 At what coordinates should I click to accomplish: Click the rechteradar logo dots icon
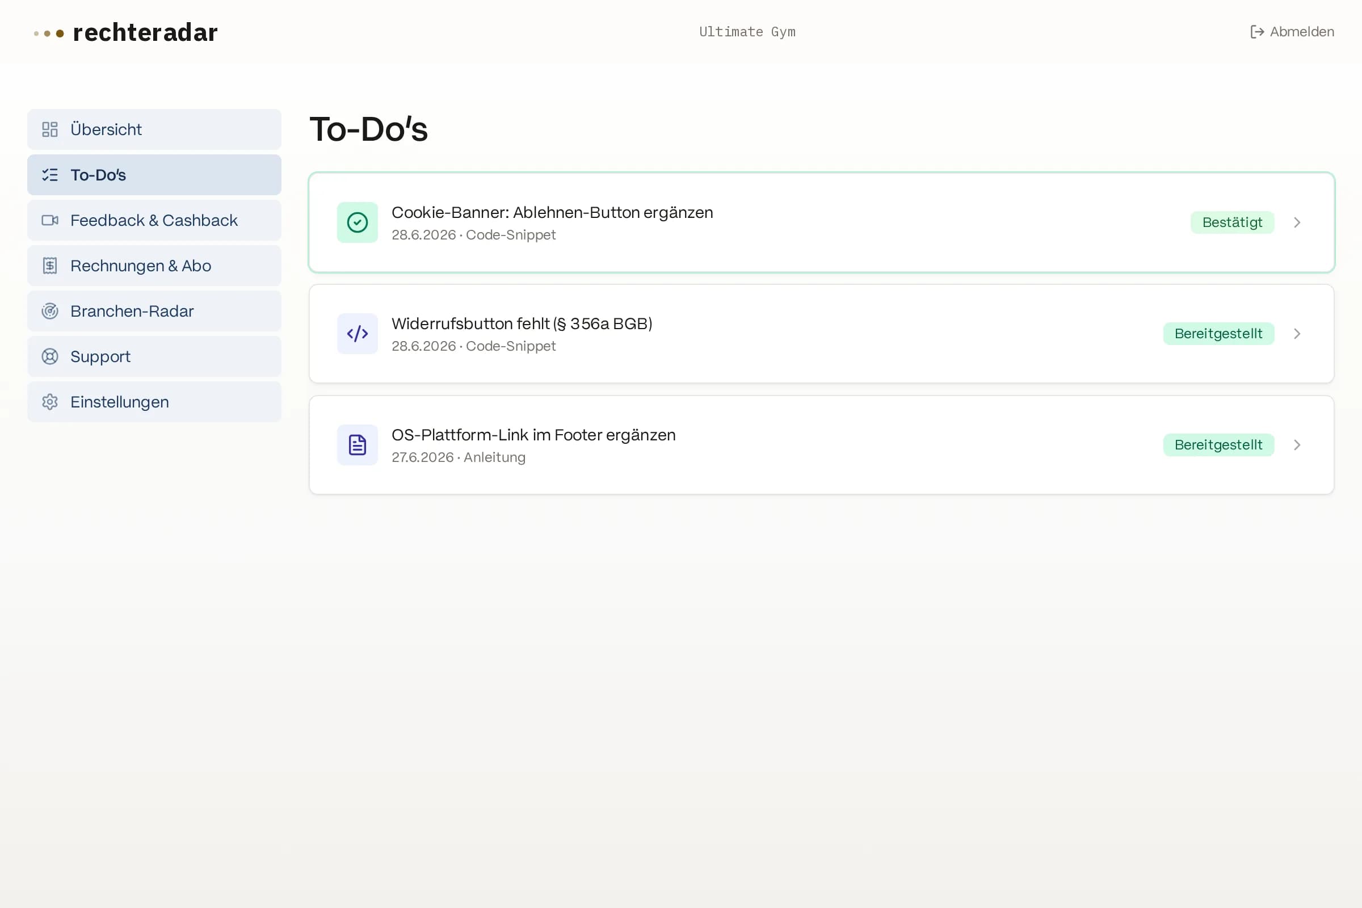pyautogui.click(x=49, y=33)
